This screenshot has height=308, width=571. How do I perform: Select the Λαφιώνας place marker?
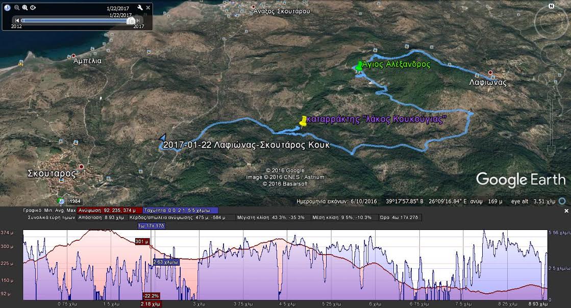tap(490, 73)
